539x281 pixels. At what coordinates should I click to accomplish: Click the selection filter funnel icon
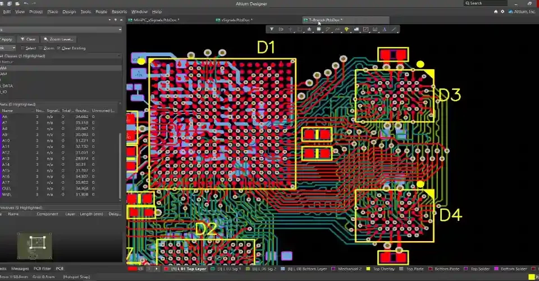coord(272,29)
